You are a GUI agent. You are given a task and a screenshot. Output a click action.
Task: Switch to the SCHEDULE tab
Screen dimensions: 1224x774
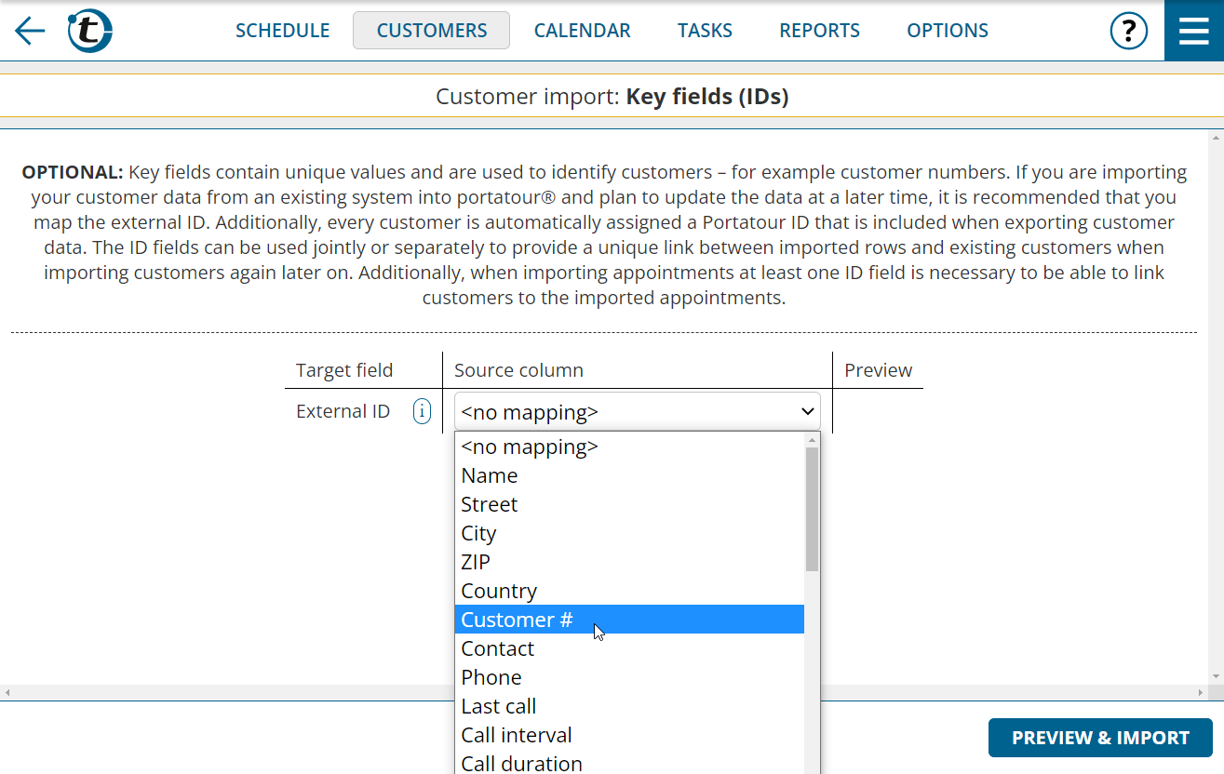point(282,30)
